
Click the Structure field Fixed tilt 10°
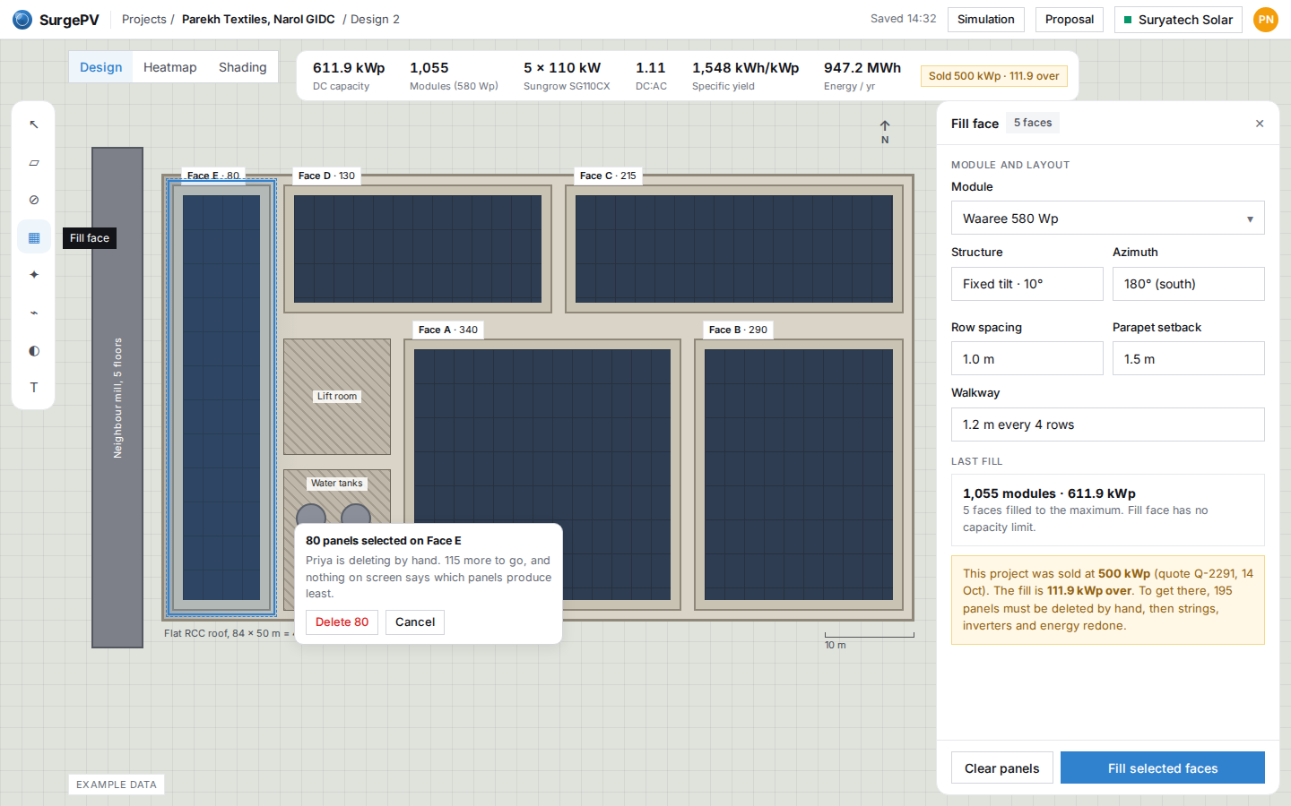pyautogui.click(x=1027, y=284)
